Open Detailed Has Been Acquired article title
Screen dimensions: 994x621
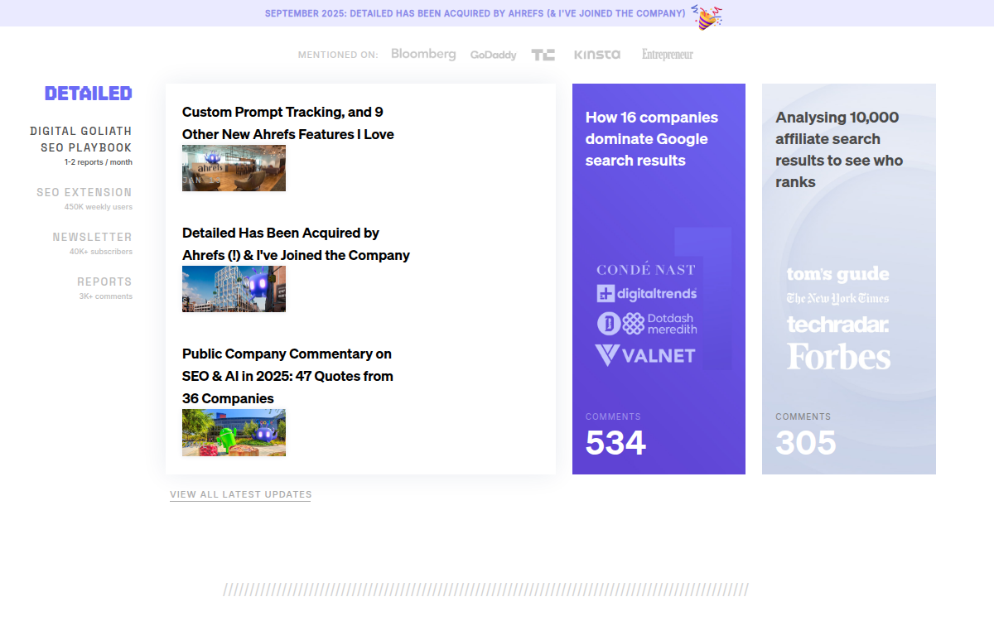click(296, 244)
